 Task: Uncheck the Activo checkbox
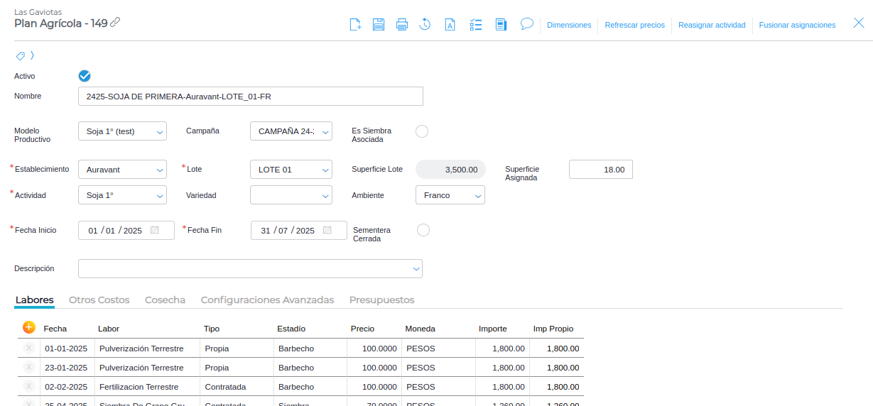85,76
